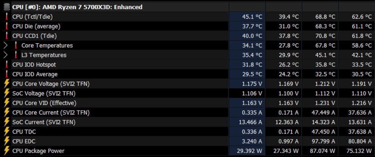Expand the Core Temperatures group
The width and height of the screenshot is (375, 157).
click(x=5, y=45)
